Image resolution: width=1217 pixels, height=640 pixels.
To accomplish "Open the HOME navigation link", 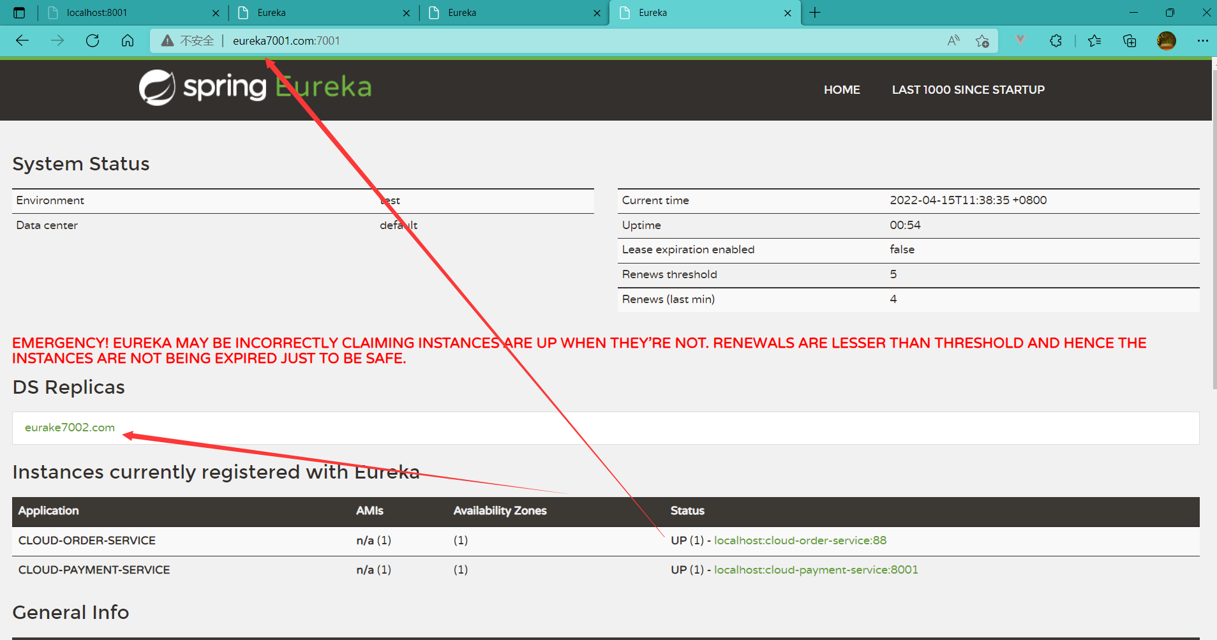I will (842, 90).
